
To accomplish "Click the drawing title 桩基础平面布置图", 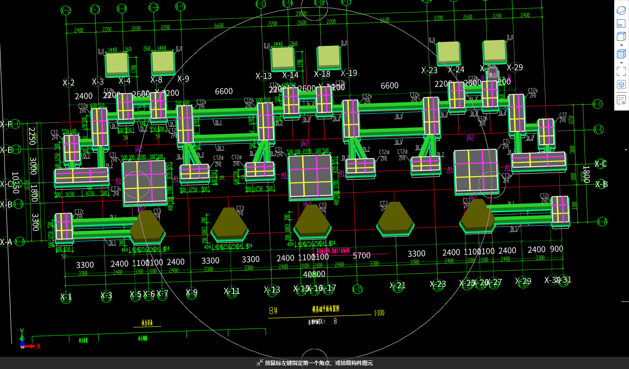I will (325, 309).
